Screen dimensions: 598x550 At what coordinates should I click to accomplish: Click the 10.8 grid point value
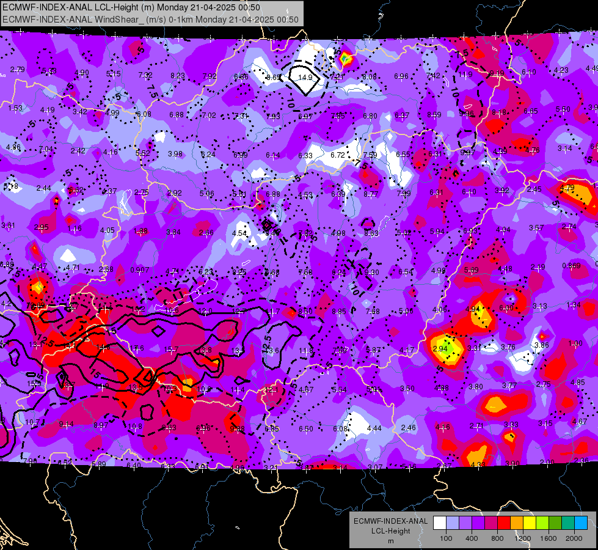(x=136, y=427)
